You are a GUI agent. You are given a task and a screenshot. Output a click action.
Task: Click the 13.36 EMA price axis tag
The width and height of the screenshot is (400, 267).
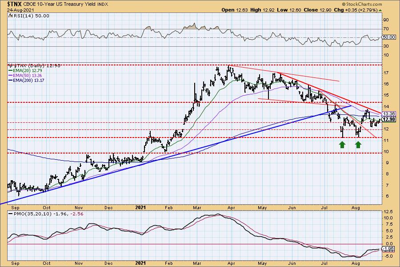coord(389,114)
